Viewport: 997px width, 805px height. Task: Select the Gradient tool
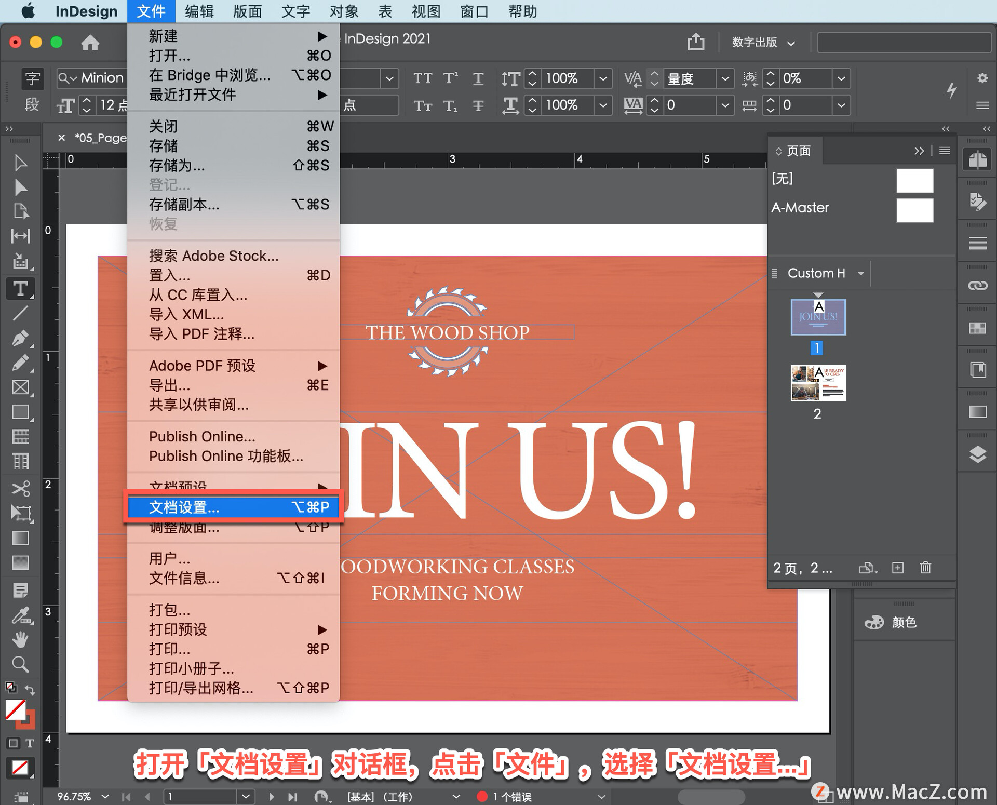pyautogui.click(x=21, y=539)
